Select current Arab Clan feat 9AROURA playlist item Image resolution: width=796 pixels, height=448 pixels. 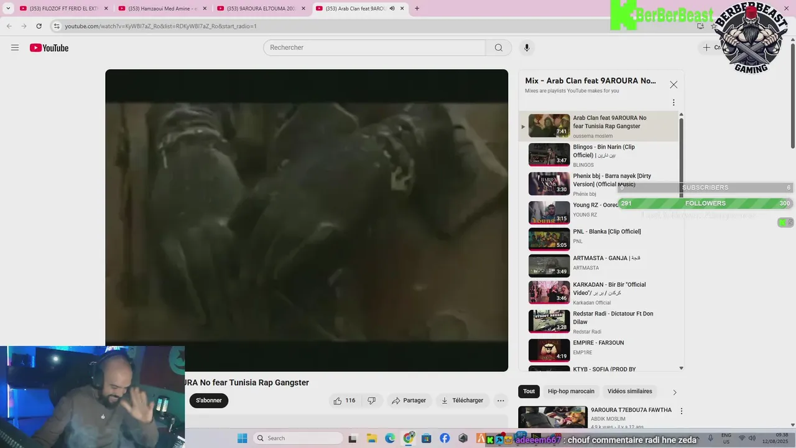(x=600, y=126)
